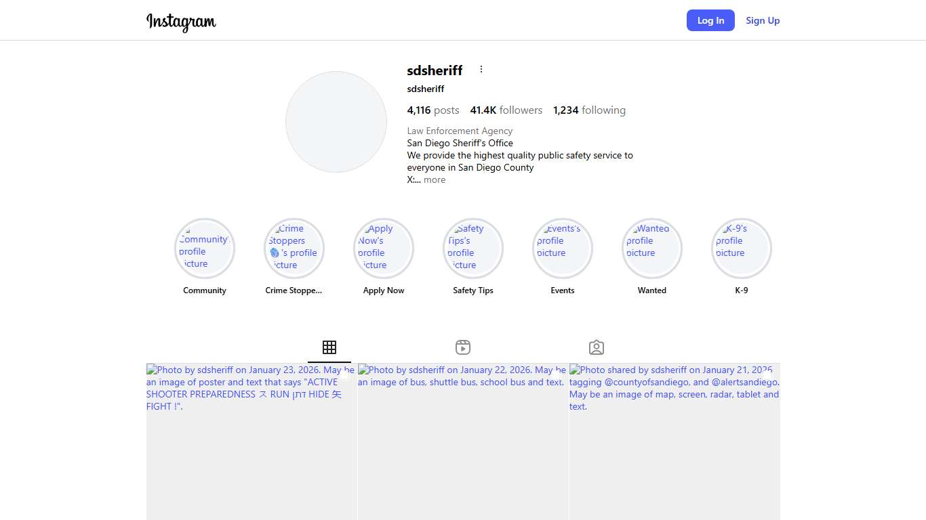Screen dimensions: 926x520
Task: Open the Active Shooter Preparedness post
Action: click(x=251, y=447)
